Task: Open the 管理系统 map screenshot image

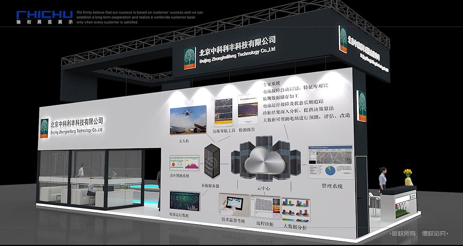Action: pos(331,162)
